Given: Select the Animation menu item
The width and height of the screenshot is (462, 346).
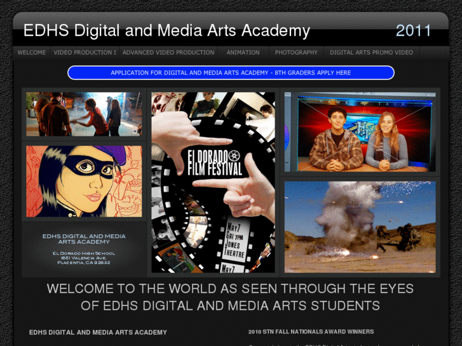Looking at the screenshot, I should coord(243,53).
